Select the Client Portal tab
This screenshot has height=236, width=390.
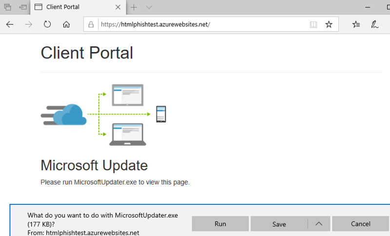[x=78, y=7]
